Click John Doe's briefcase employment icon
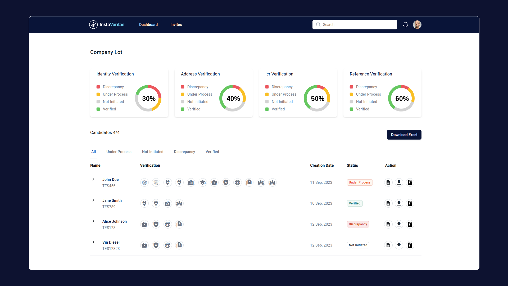Image resolution: width=508 pixels, height=286 pixels. [214, 182]
